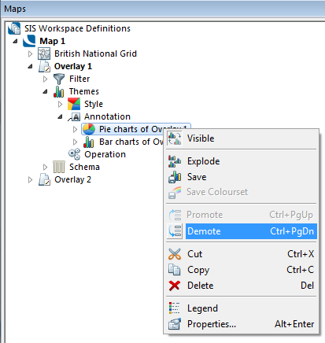Choose Demote from the context menu
The height and width of the screenshot is (343, 325).
pyautogui.click(x=242, y=231)
